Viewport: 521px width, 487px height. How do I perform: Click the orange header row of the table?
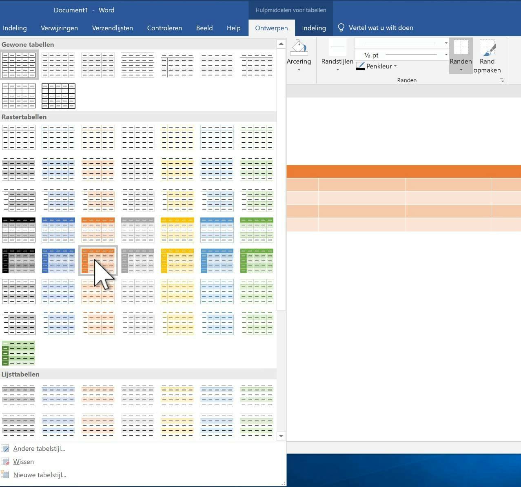[404, 171]
